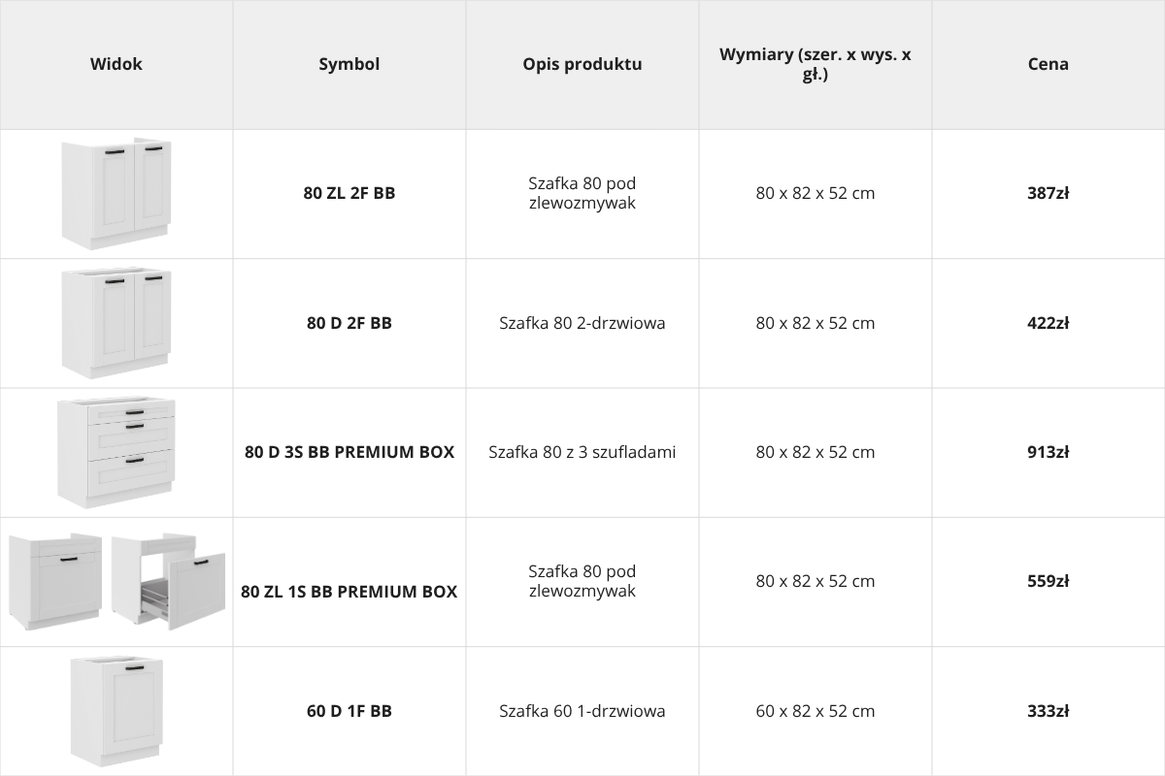Click the Widok column header

click(116, 64)
